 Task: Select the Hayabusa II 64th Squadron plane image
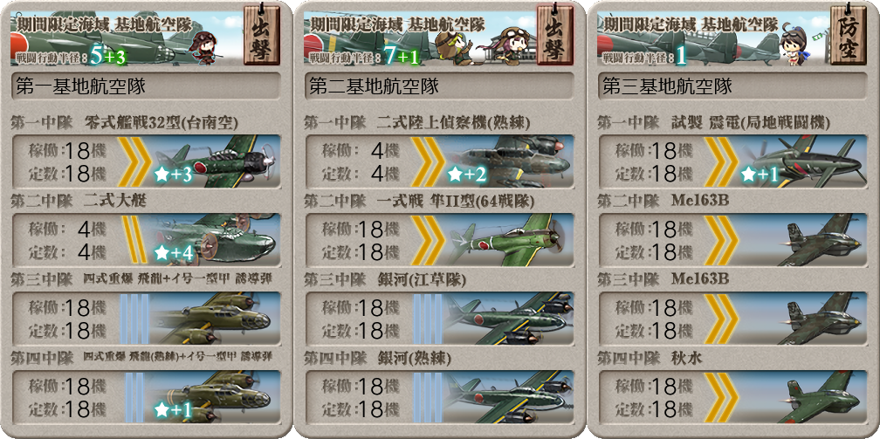coord(510,240)
